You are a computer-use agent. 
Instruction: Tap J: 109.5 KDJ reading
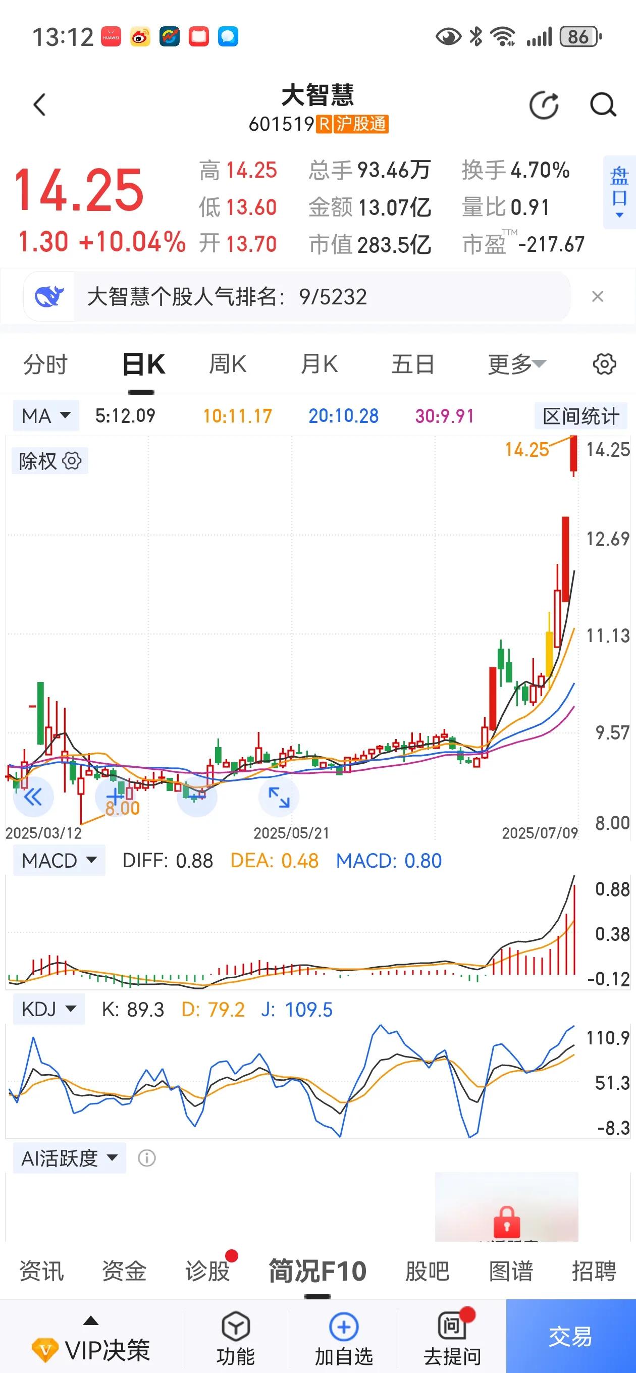point(297,1009)
